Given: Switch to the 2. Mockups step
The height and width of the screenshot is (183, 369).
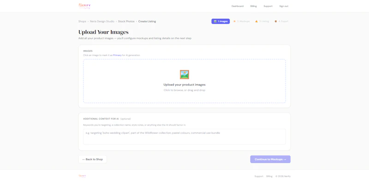Looking at the screenshot, I should click(241, 21).
